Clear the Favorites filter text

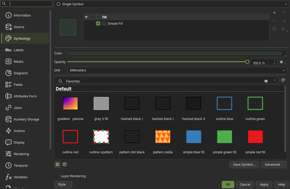(266, 81)
